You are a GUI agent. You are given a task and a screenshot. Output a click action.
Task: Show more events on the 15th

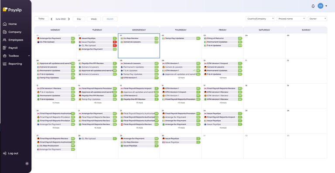tap(139, 103)
